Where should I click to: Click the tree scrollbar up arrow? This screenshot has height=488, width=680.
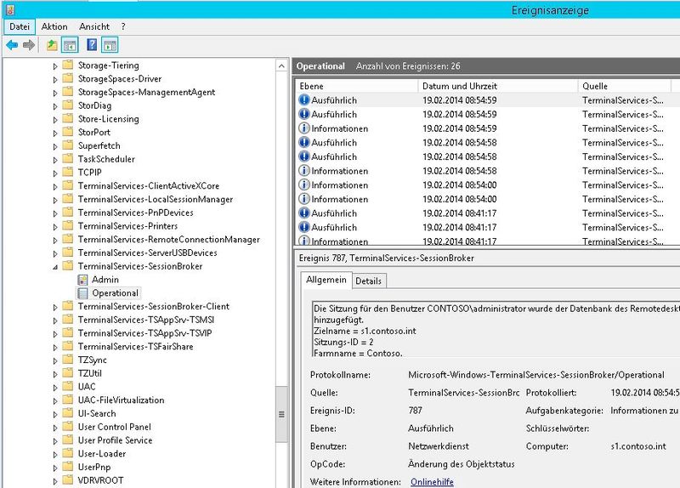point(281,66)
